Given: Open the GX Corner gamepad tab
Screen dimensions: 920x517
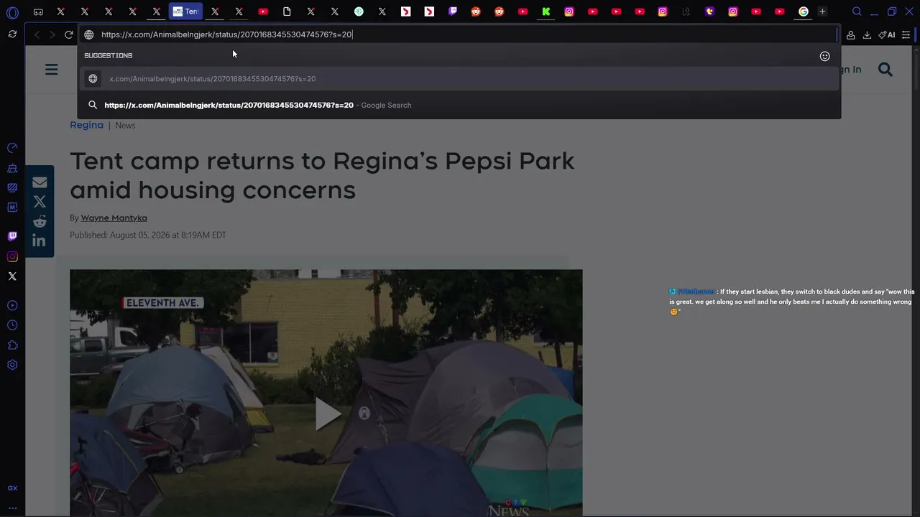Looking at the screenshot, I should coord(38,11).
